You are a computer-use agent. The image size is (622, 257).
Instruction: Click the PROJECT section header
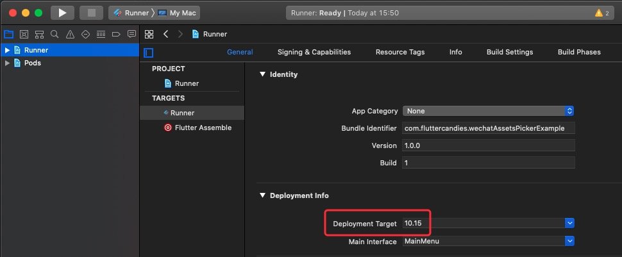(x=168, y=69)
